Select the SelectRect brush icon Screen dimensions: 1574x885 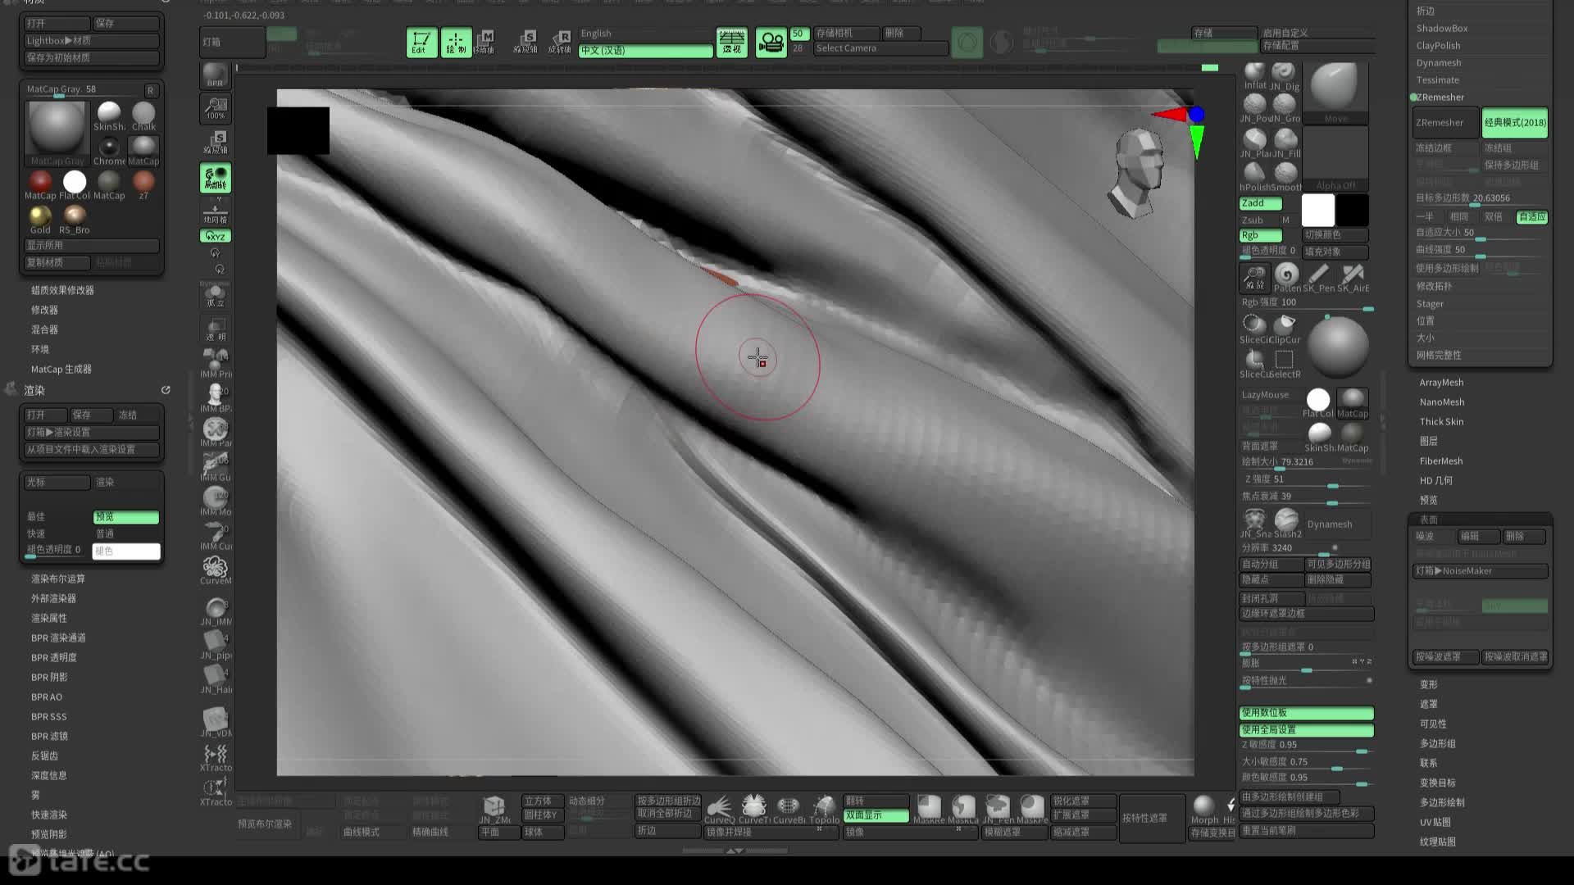(x=1285, y=364)
